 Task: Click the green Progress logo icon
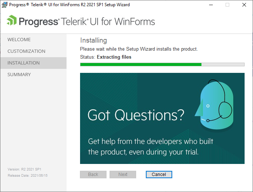tap(12, 20)
